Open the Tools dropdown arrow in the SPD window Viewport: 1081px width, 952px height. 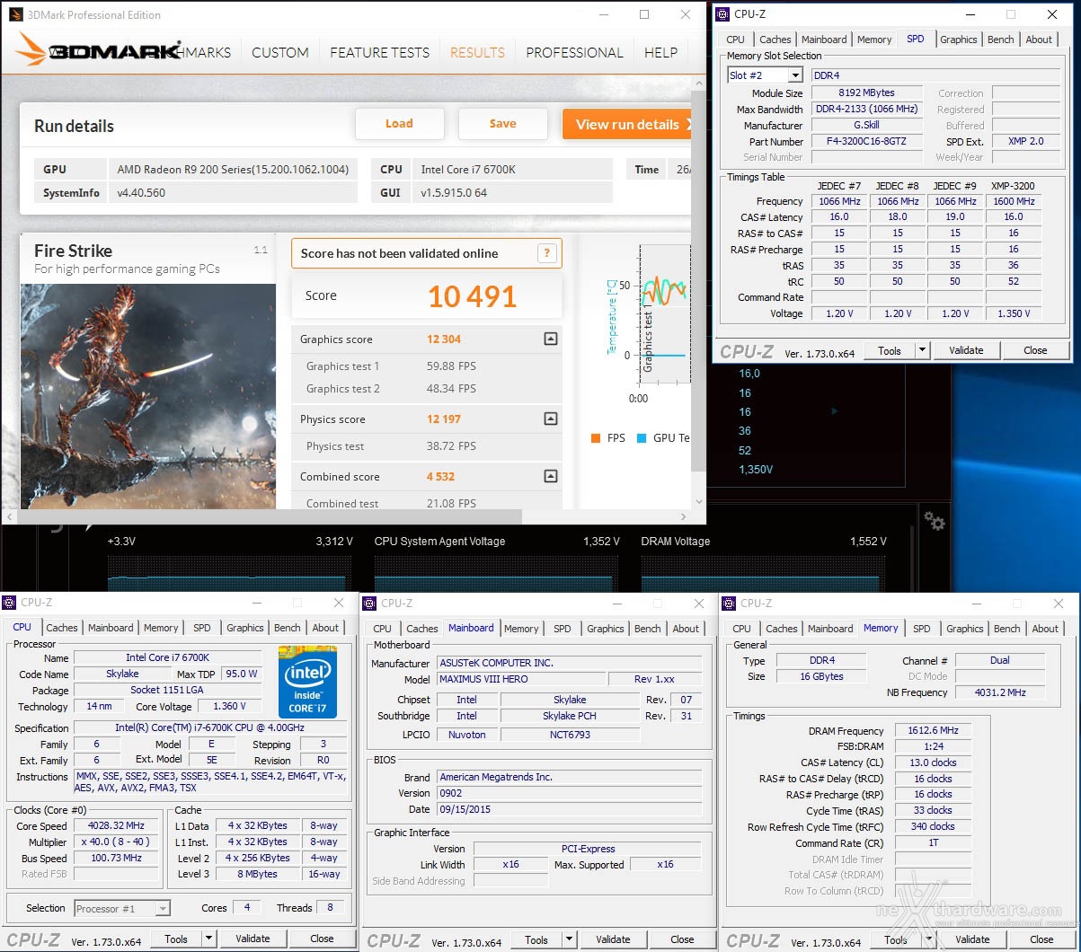click(x=922, y=350)
